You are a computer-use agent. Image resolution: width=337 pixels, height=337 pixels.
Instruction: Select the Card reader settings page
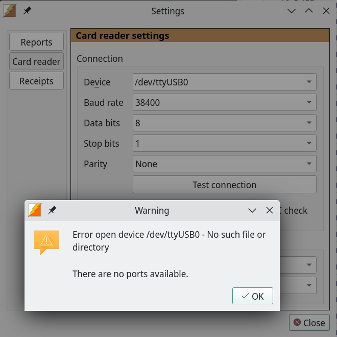36,61
